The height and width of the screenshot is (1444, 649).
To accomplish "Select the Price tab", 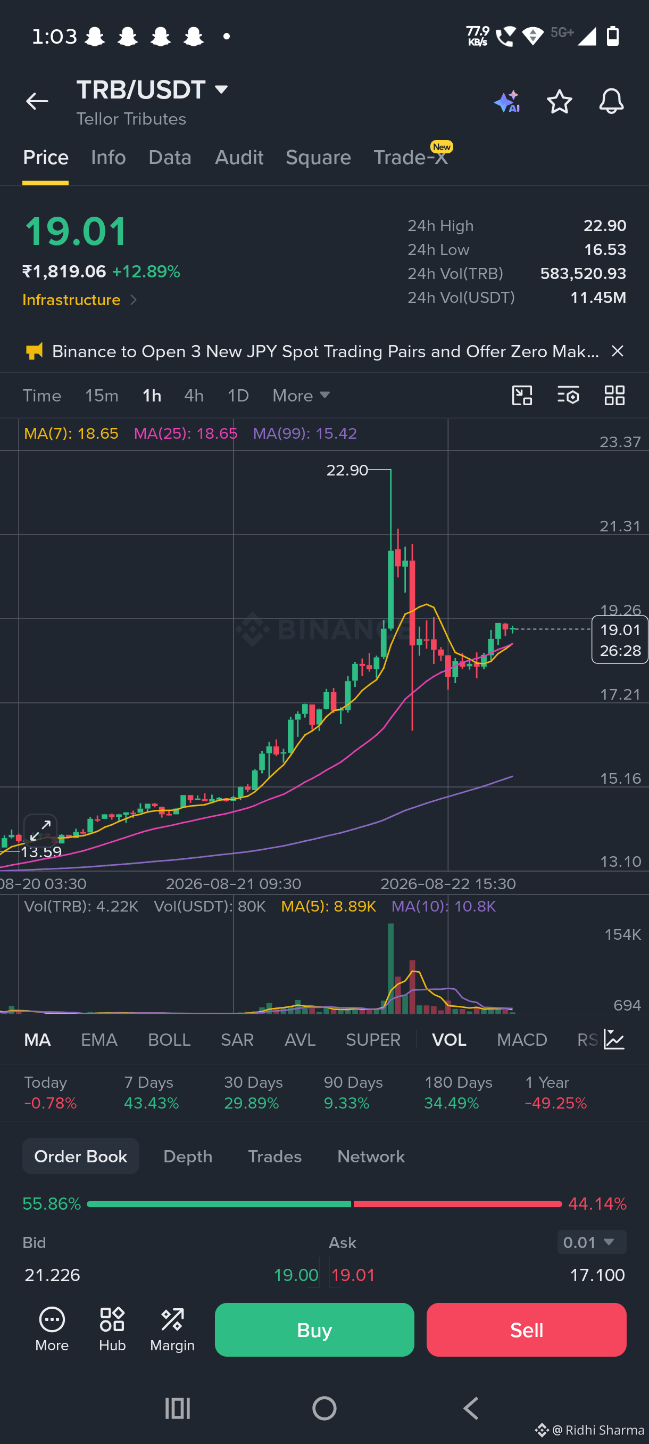I will 45,158.
